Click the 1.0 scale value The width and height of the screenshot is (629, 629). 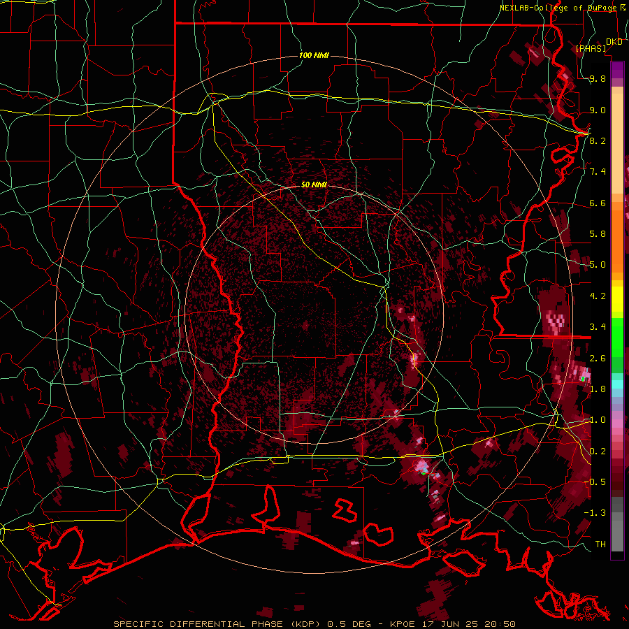coord(598,420)
